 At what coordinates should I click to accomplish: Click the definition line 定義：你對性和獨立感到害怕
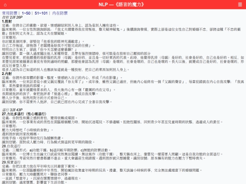40,118
